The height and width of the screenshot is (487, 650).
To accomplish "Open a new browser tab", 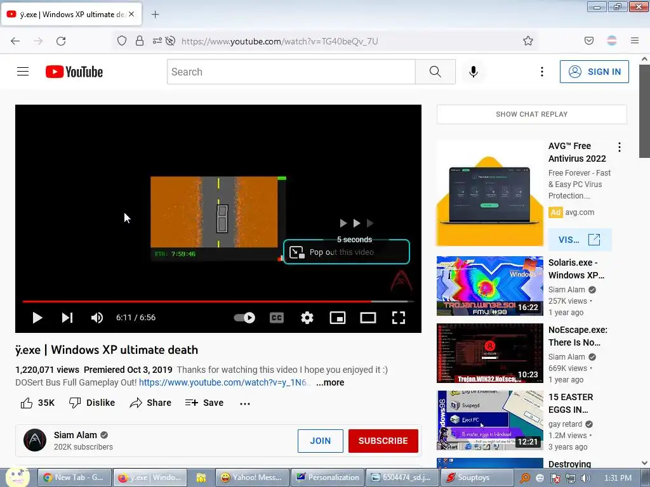I will click(155, 15).
